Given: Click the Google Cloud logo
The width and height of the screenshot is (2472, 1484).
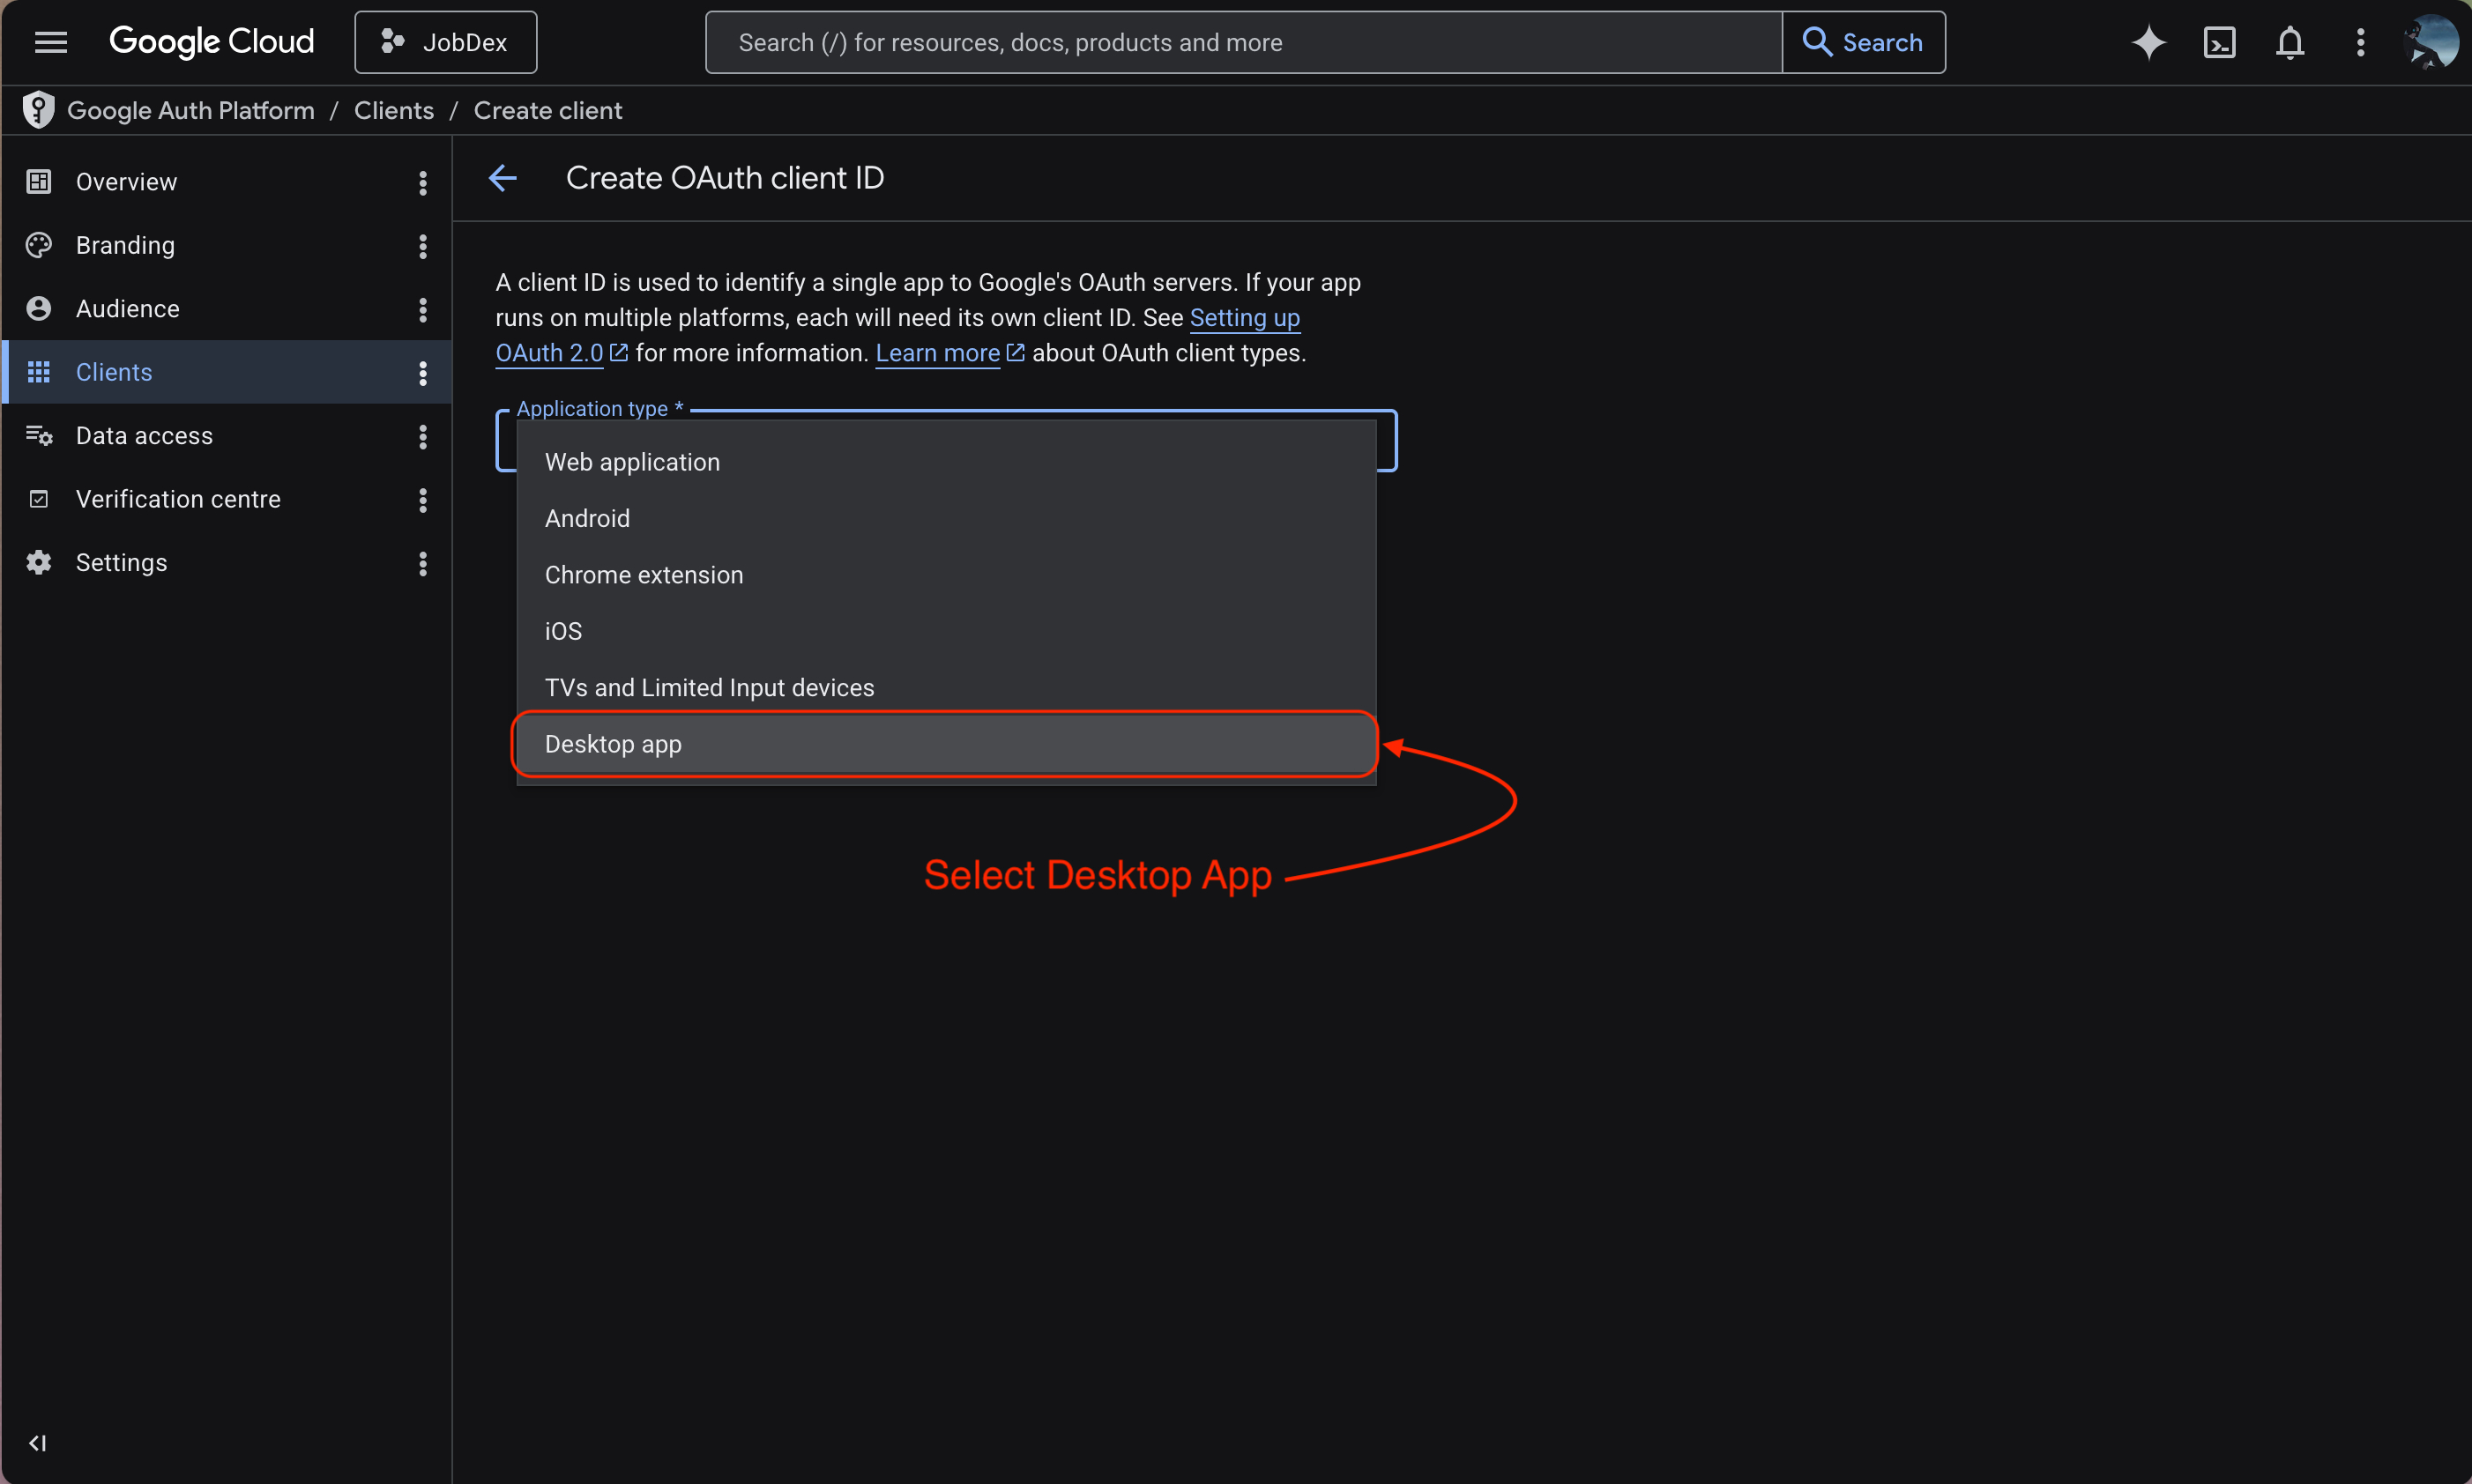Looking at the screenshot, I should [211, 42].
